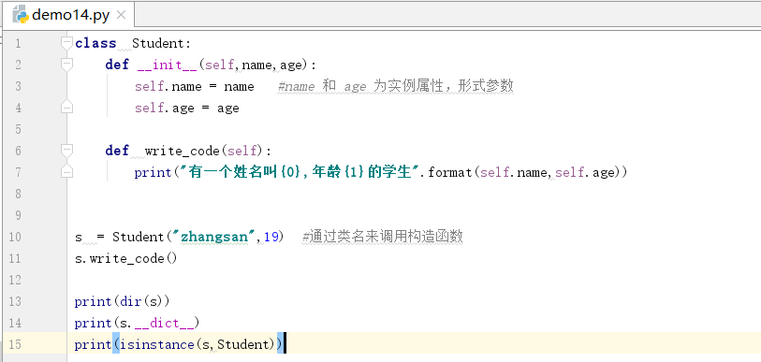
Task: Click the fold end marker on line 7
Action: tap(66, 172)
